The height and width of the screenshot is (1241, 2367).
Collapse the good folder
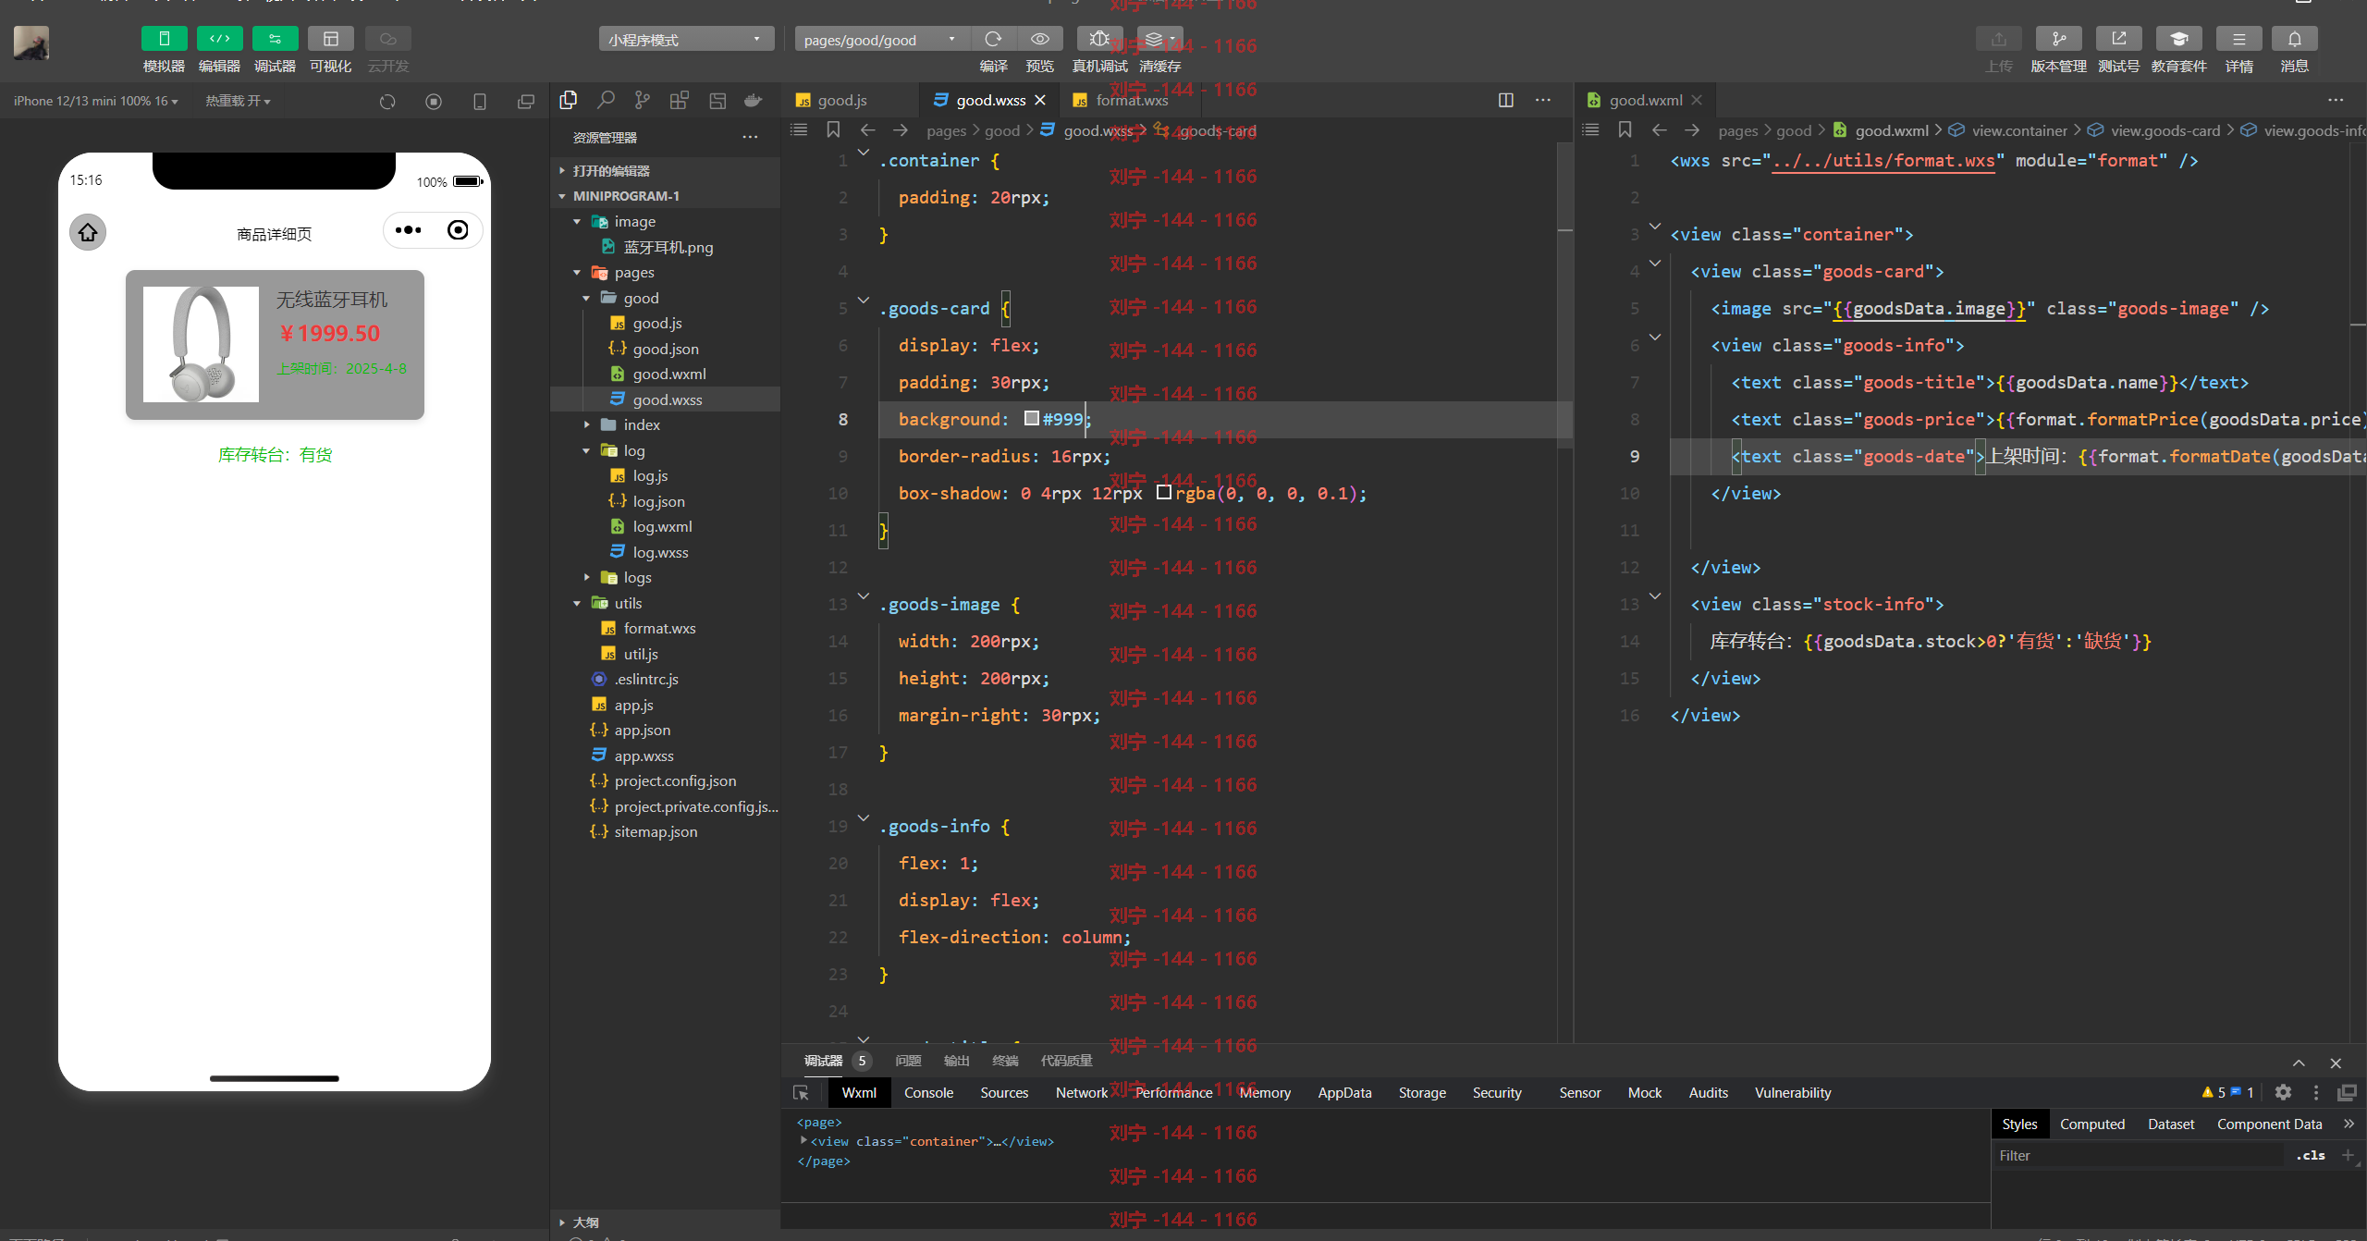(x=586, y=298)
